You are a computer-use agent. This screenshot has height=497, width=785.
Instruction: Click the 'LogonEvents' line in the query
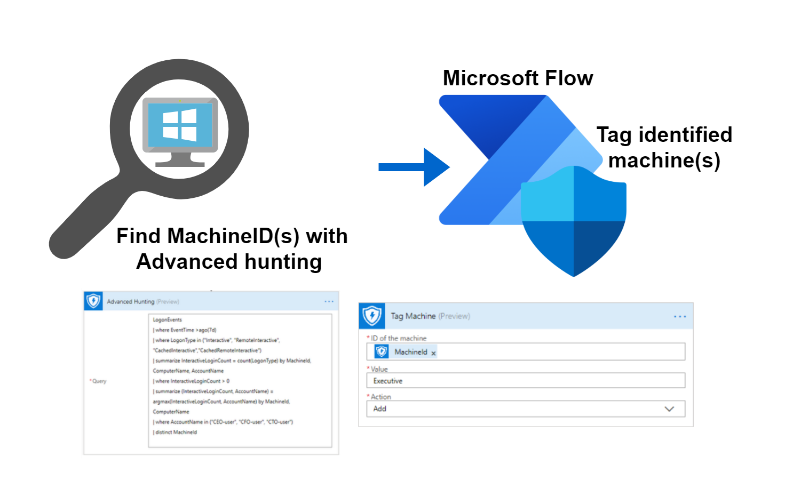168,320
